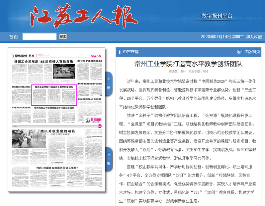Viewport: 265px width, 206px height.
Task: Go to previous page with 上一版 tab
Action: point(109,83)
